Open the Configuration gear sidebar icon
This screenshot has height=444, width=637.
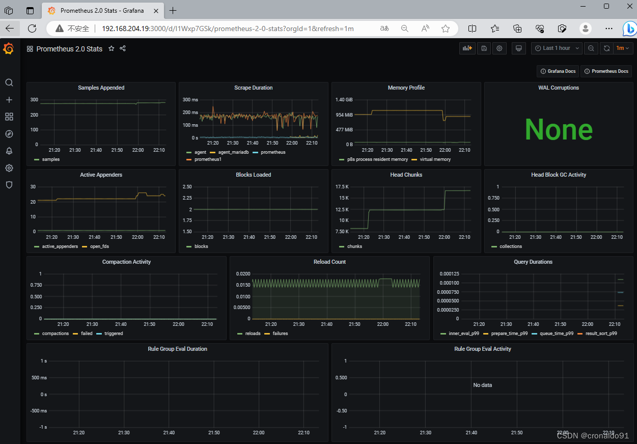pos(9,168)
